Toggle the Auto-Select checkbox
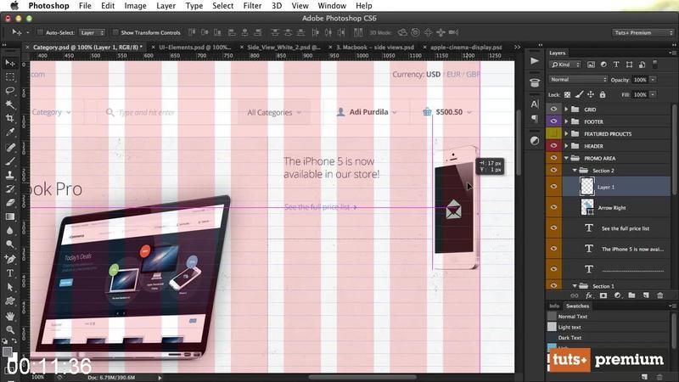This screenshot has height=382, width=679. tap(40, 32)
